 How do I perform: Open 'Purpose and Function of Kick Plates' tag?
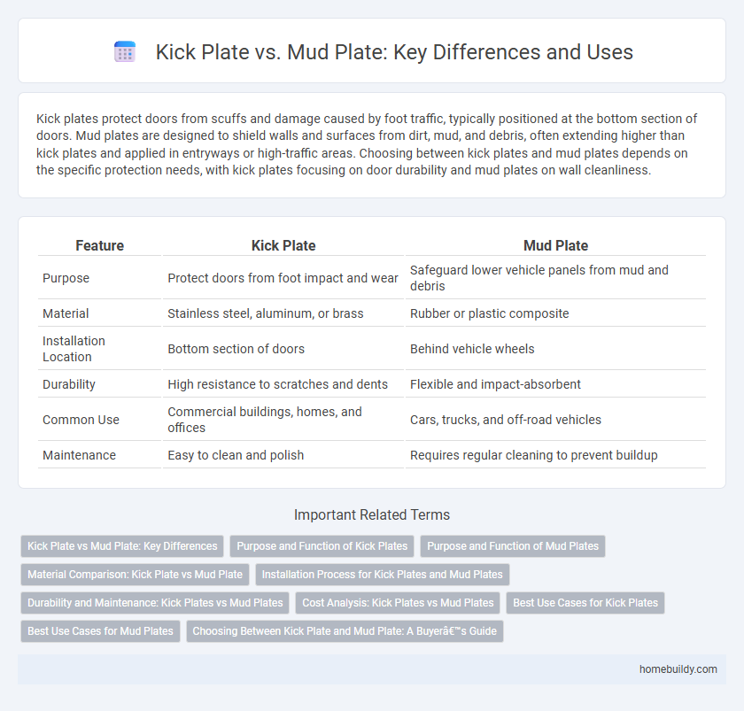pos(322,546)
